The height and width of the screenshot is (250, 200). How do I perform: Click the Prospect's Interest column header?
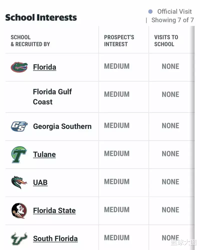coord(119,41)
